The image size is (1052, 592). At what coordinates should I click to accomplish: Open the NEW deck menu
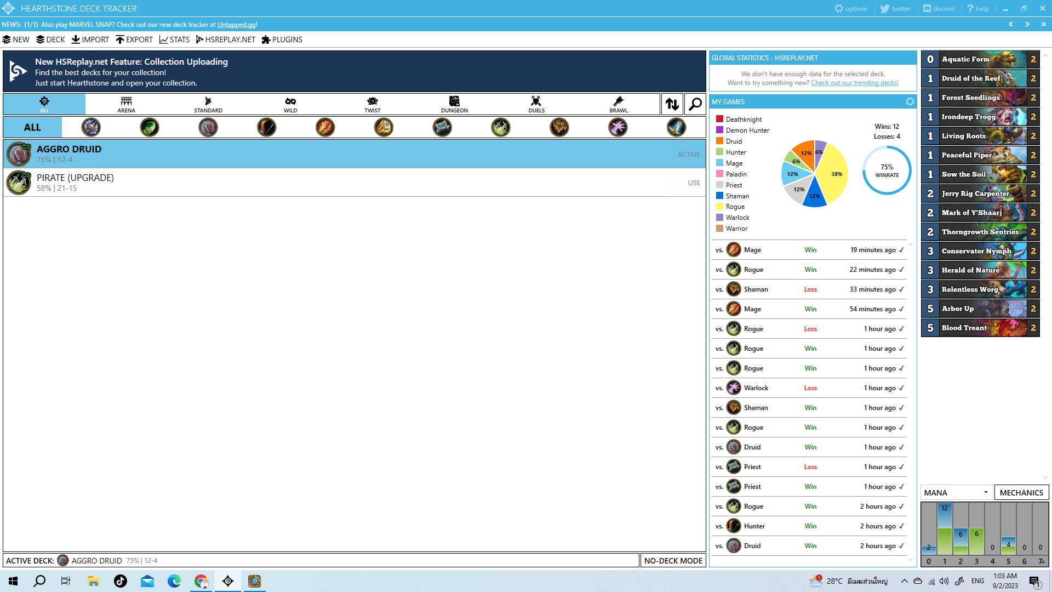[x=16, y=39]
